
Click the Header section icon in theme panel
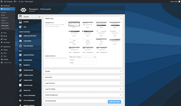[20, 17]
